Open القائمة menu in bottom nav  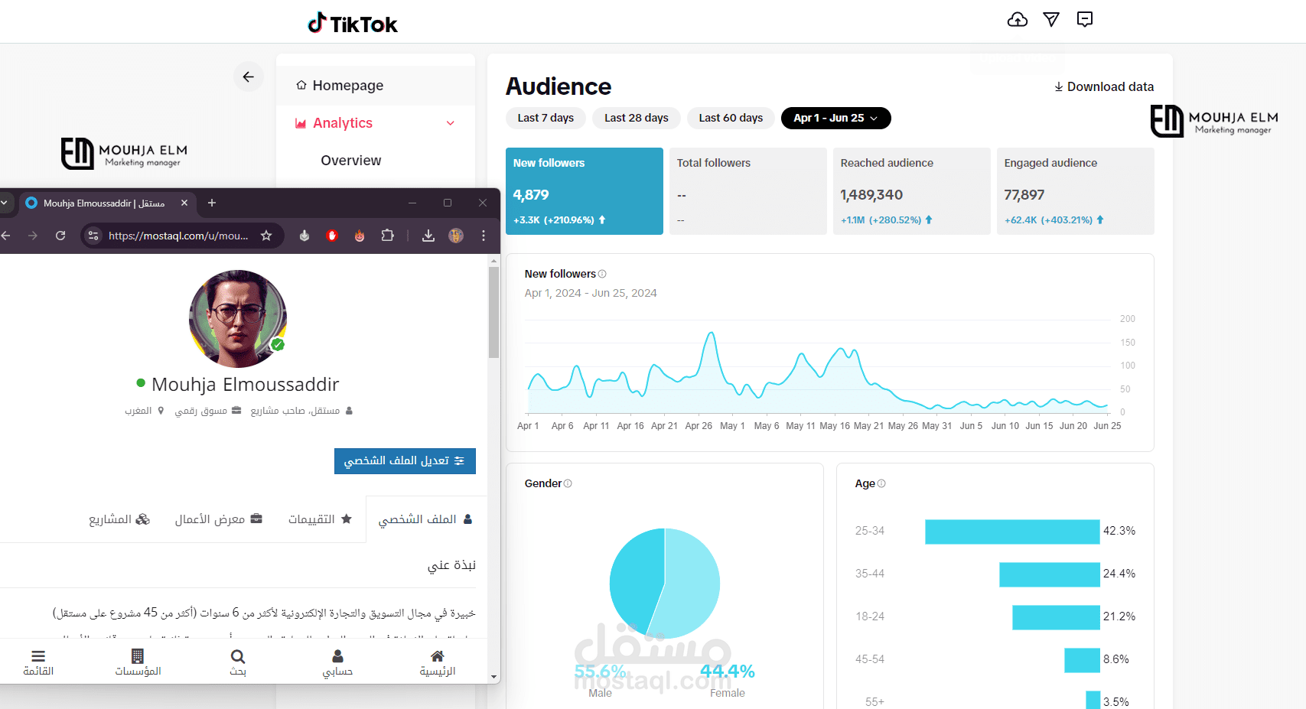38,662
